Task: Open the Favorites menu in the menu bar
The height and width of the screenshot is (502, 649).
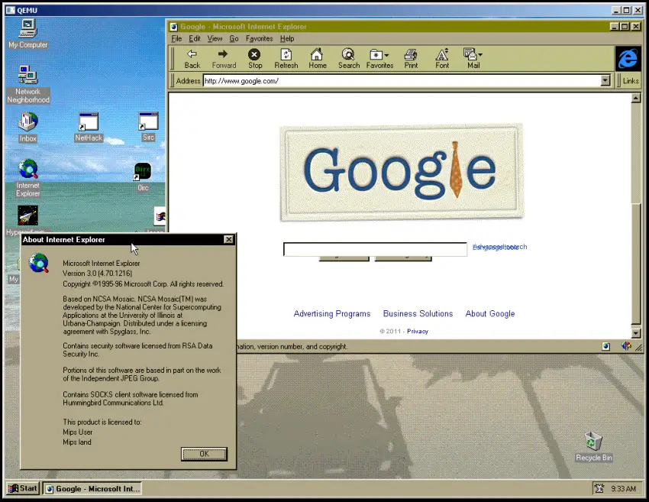Action: point(259,38)
